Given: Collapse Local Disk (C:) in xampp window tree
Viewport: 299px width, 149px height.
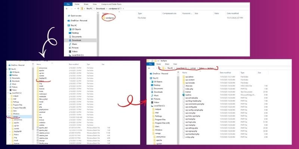Looking at the screenshot, I should click(x=8, y=93).
